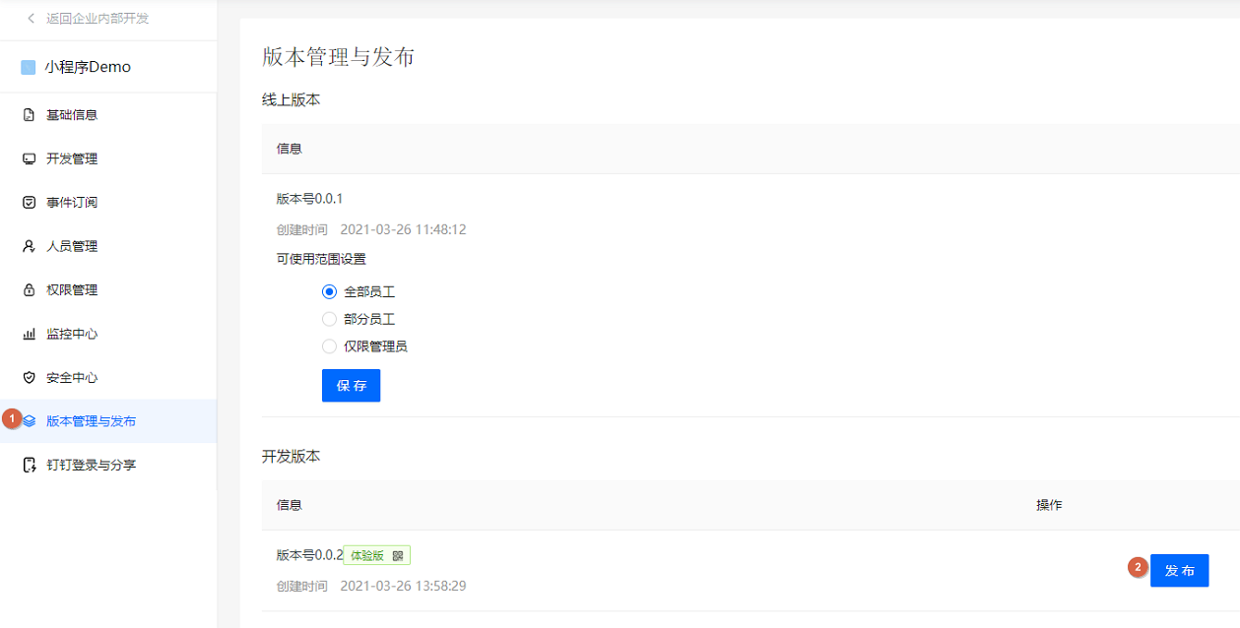Open the 监控中心 sidebar menu entry
Image resolution: width=1240 pixels, height=628 pixels.
pyautogui.click(x=71, y=334)
